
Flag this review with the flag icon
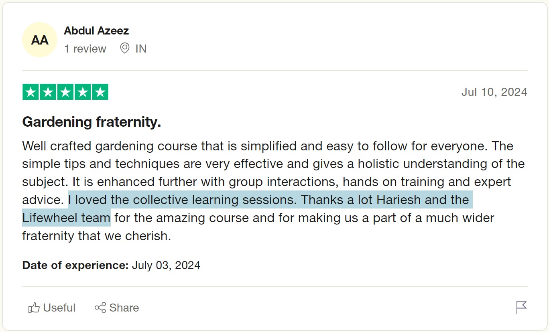click(521, 308)
